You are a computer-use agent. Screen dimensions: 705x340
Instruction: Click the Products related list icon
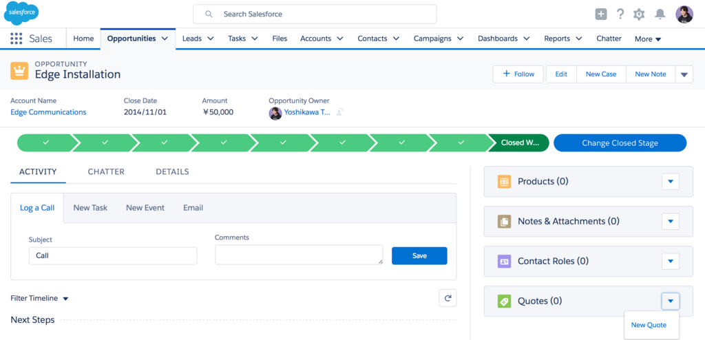tap(505, 182)
